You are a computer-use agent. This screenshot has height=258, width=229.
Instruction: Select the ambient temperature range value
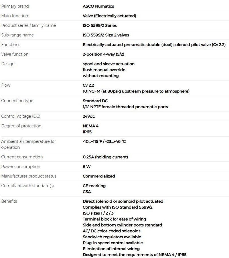click(104, 141)
